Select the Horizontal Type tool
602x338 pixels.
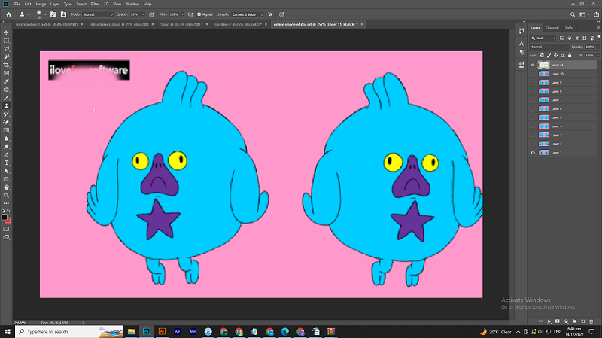point(6,163)
